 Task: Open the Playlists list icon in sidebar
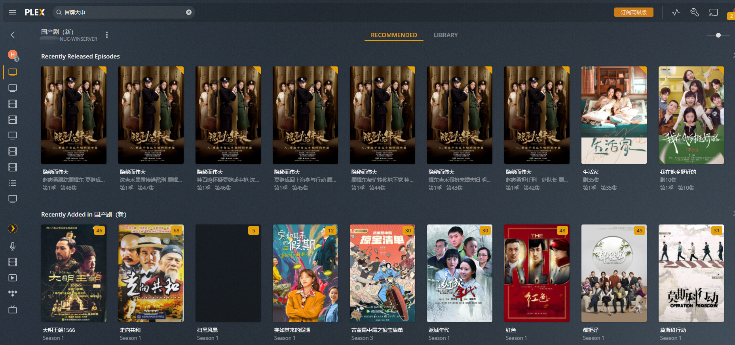pyautogui.click(x=13, y=183)
